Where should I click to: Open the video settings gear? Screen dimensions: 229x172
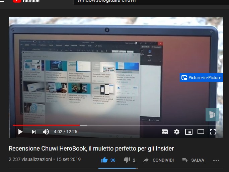177,132
